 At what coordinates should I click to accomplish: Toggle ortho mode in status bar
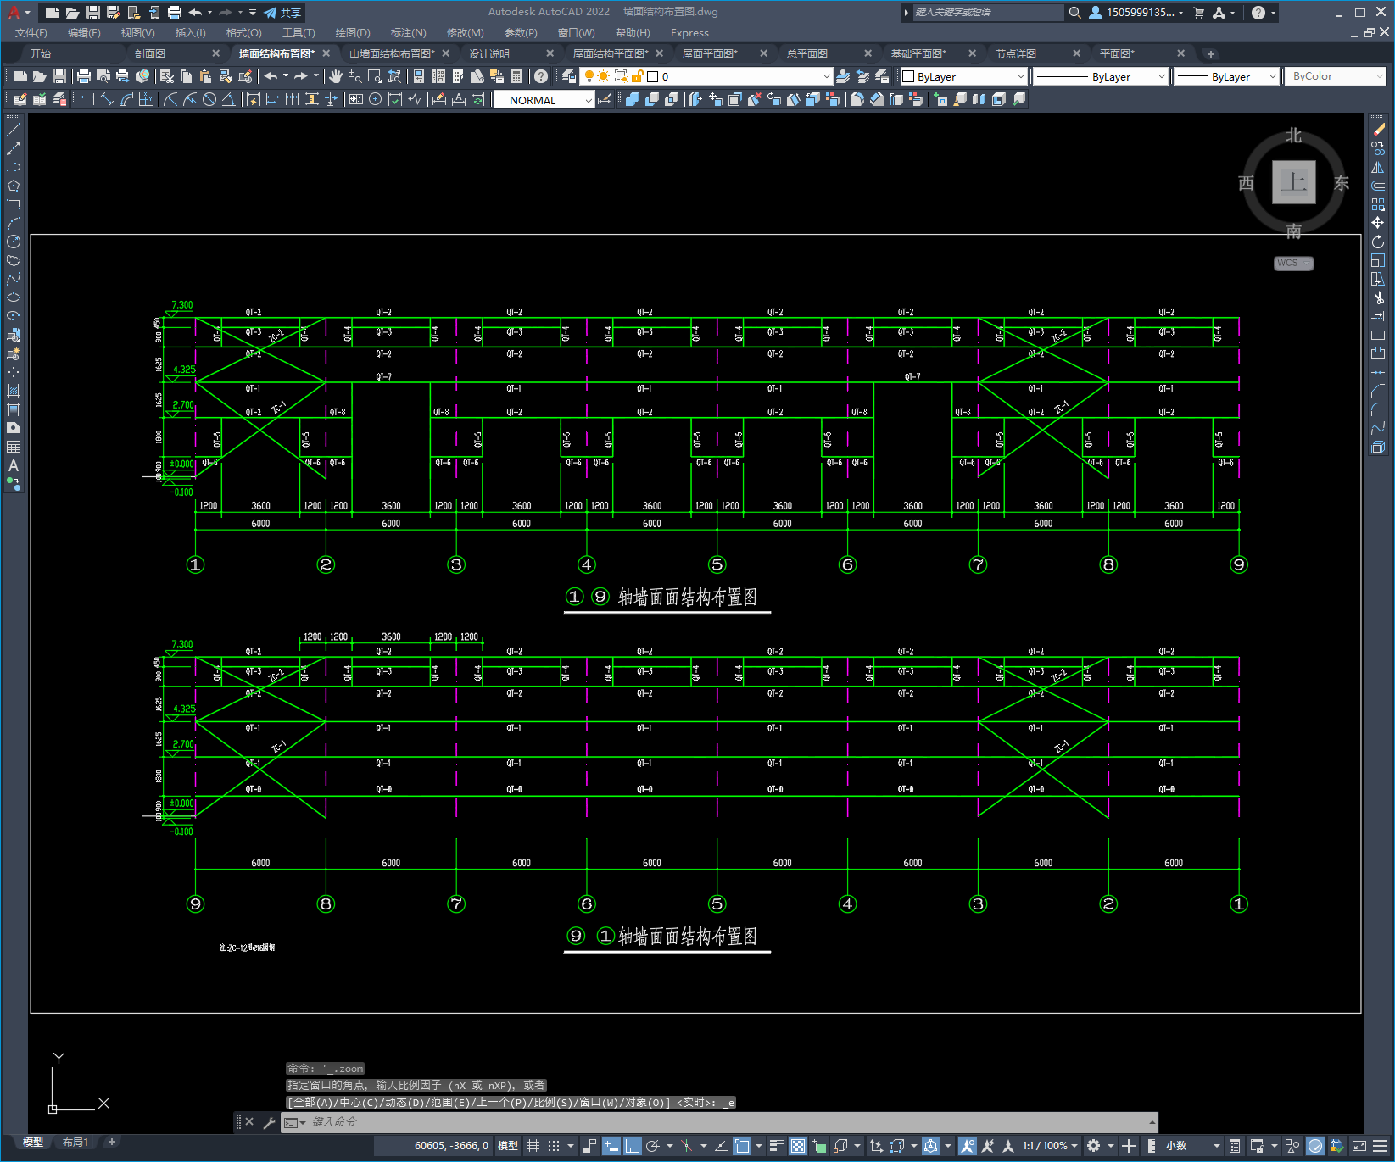point(633,1146)
